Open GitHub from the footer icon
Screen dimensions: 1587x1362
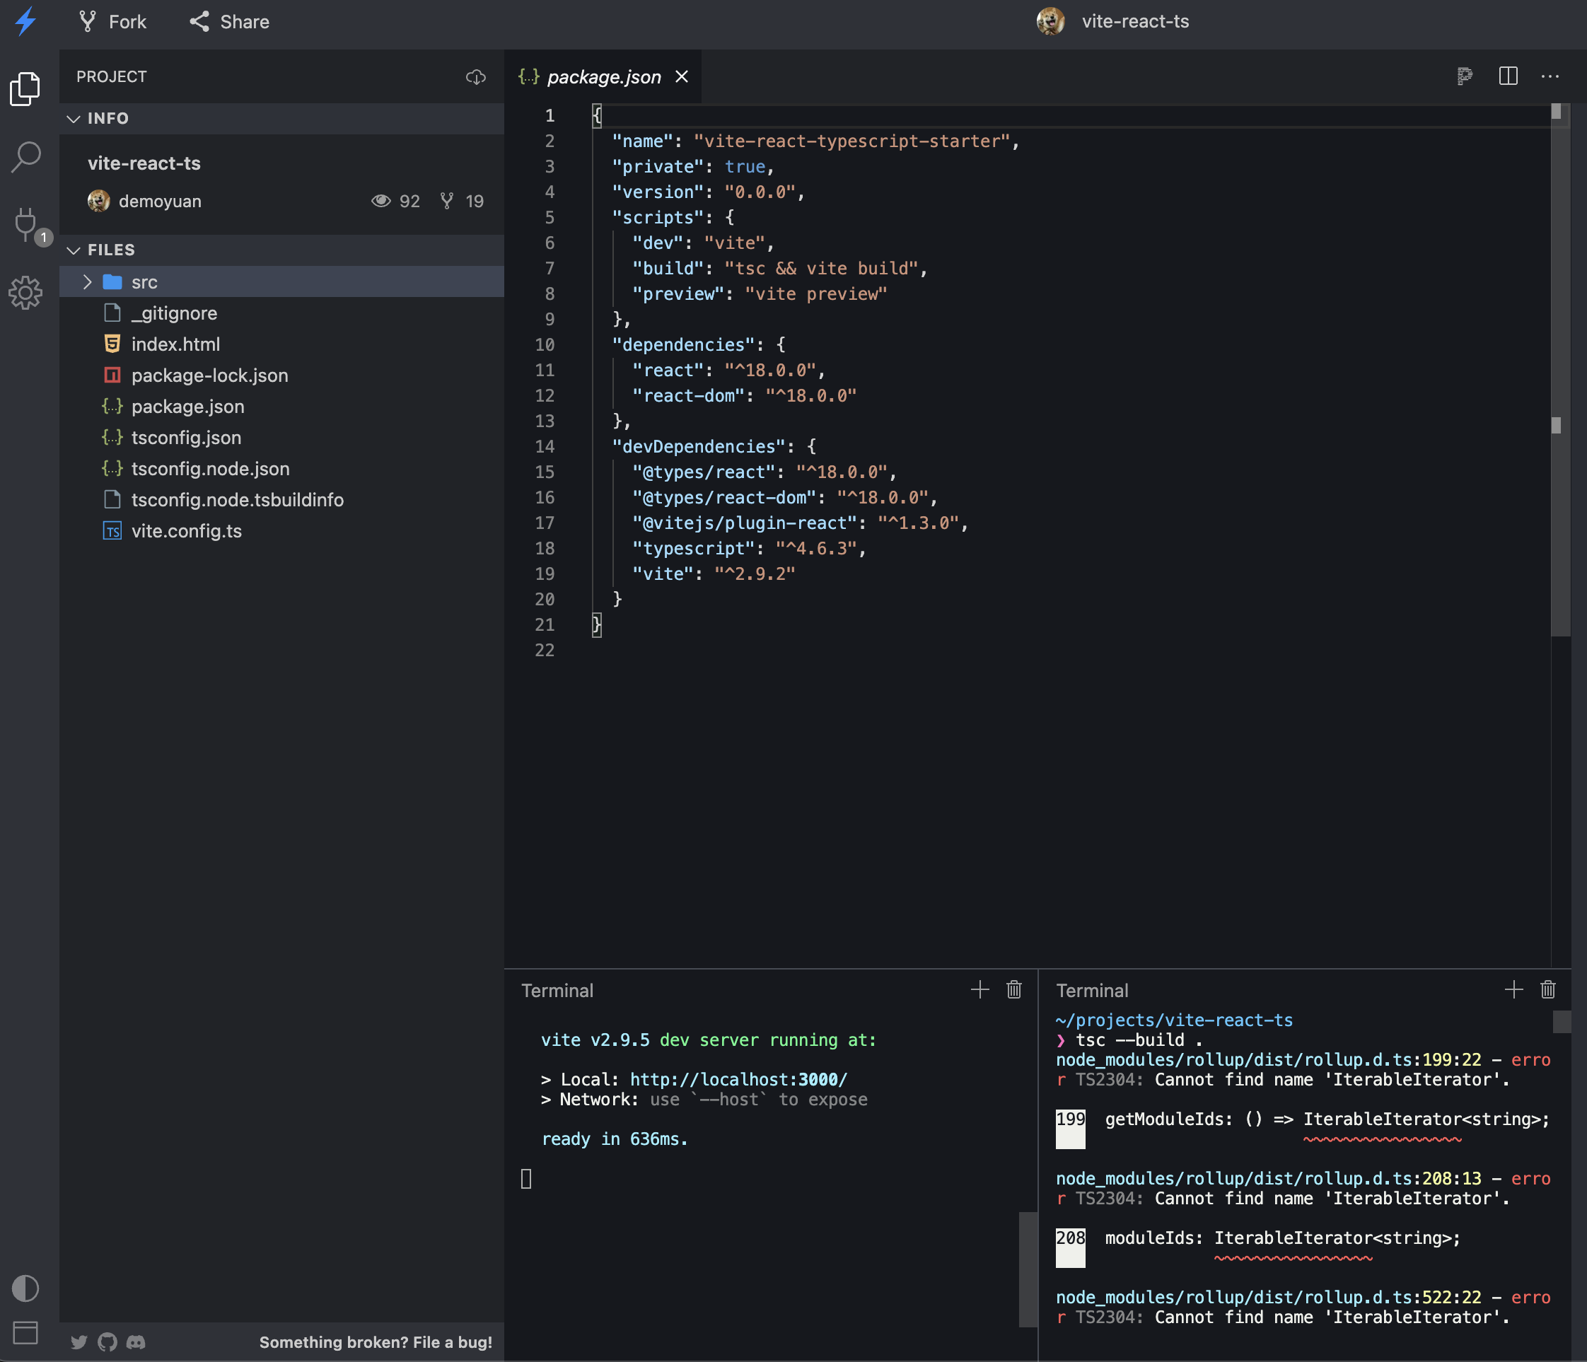point(107,1341)
